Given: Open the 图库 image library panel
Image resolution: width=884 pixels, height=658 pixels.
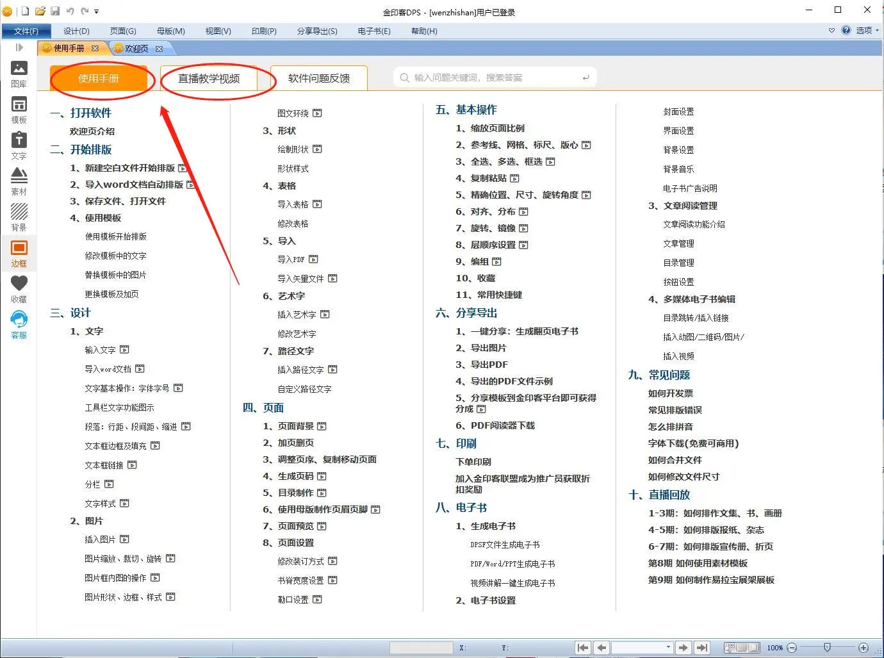Looking at the screenshot, I should click(19, 73).
